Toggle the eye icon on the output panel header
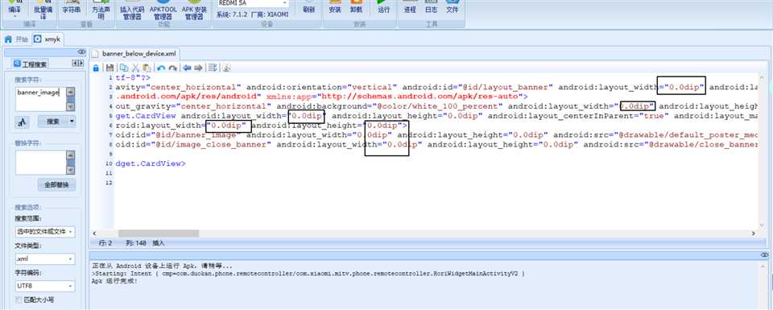Screen dimensions: 773x310 point(765,254)
